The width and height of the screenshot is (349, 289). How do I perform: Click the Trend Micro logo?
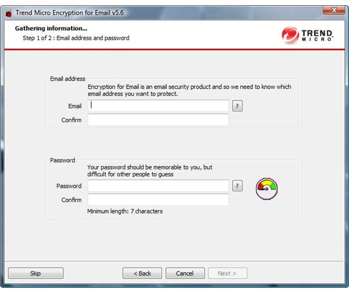coord(308,35)
